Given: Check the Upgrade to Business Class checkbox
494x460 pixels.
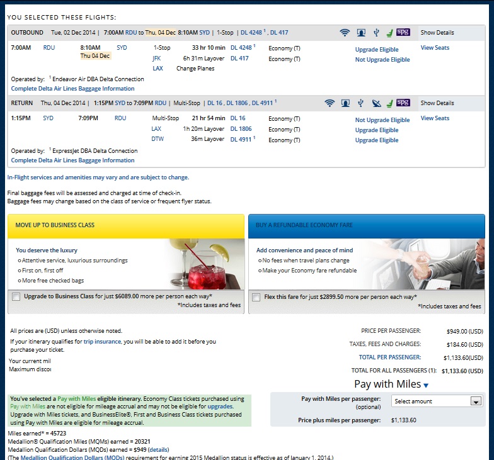Looking at the screenshot, I should pos(16,296).
